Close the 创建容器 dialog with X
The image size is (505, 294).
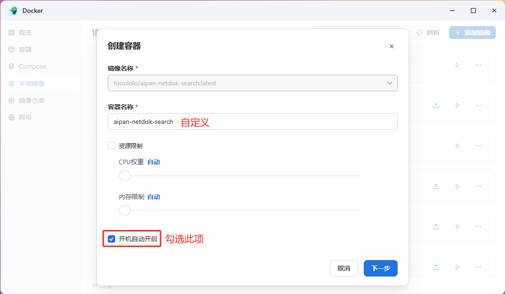[x=392, y=46]
